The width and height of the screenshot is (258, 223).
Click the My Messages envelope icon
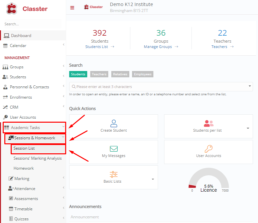point(114,149)
